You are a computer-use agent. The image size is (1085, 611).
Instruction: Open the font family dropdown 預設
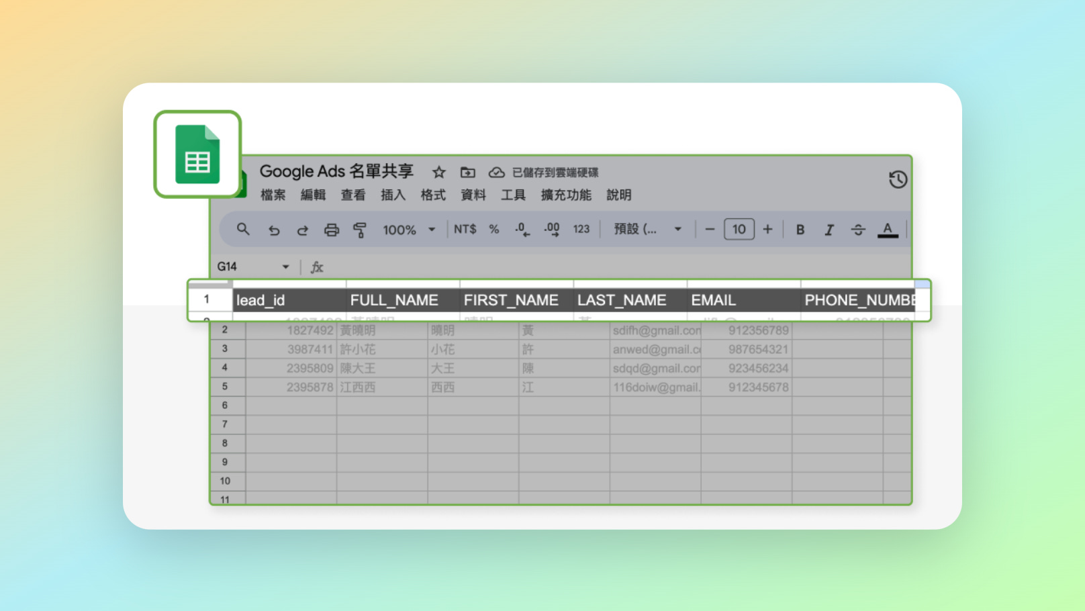(647, 229)
